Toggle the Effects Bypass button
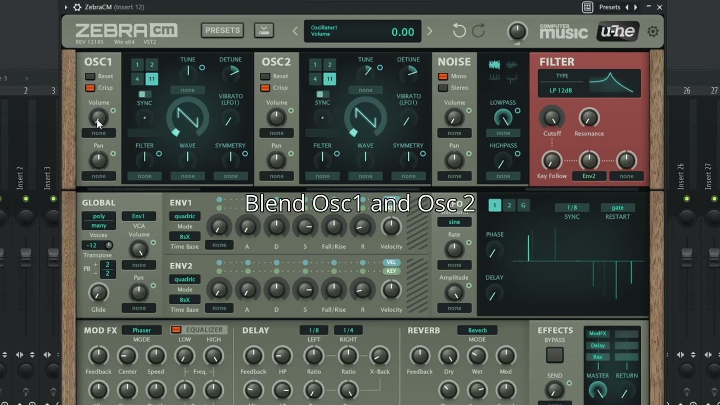The width and height of the screenshot is (720, 405). (555, 355)
